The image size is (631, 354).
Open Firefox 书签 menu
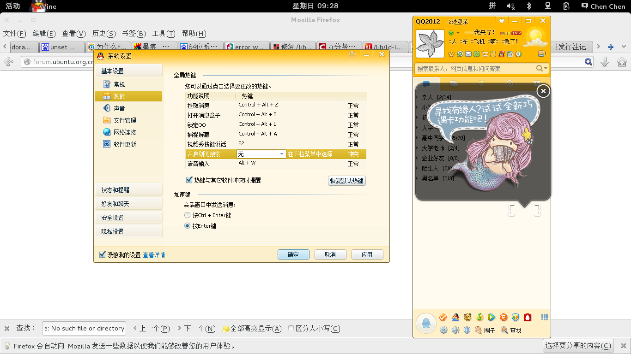(134, 33)
